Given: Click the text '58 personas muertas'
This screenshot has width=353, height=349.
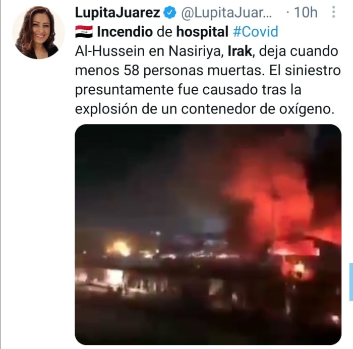Looking at the screenshot, I should 193,71.
